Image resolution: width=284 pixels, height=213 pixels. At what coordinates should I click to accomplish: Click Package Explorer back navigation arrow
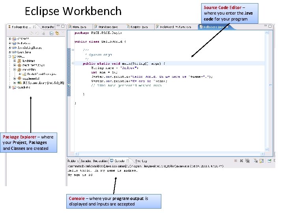click(x=31, y=33)
